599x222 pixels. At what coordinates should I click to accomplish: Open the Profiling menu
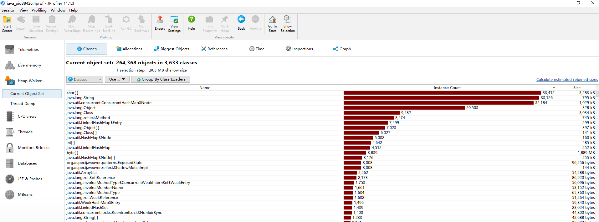point(39,10)
